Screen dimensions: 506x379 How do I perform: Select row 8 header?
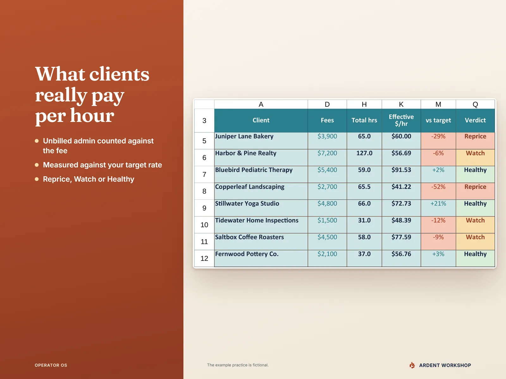tap(204, 191)
